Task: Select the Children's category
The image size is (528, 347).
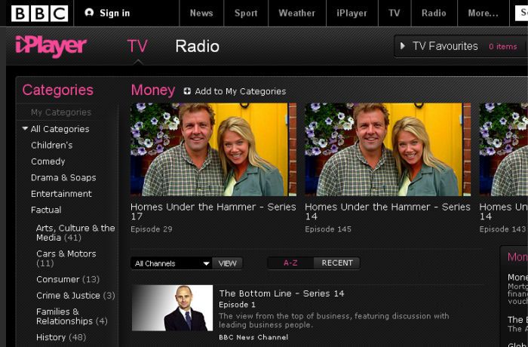Action: click(x=51, y=145)
